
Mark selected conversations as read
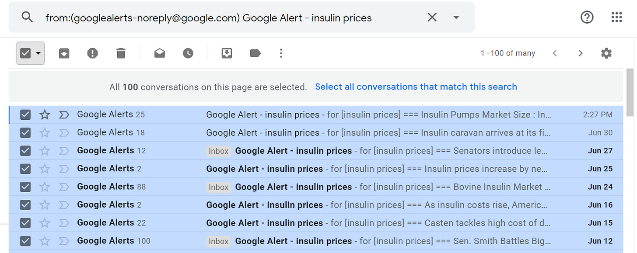[160, 53]
